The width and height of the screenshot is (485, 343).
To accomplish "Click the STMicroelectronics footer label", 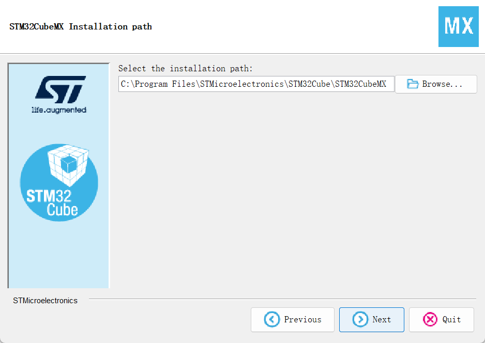I will point(46,301).
